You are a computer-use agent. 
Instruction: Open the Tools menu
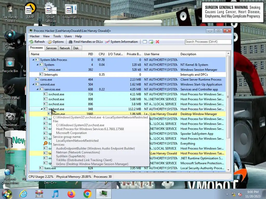[x=57, y=36]
